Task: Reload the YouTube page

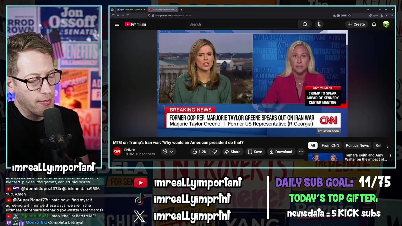Action: pos(128,15)
